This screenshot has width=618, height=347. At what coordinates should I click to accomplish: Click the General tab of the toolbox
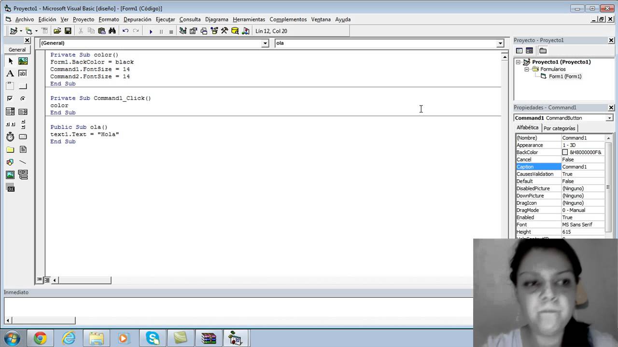17,50
